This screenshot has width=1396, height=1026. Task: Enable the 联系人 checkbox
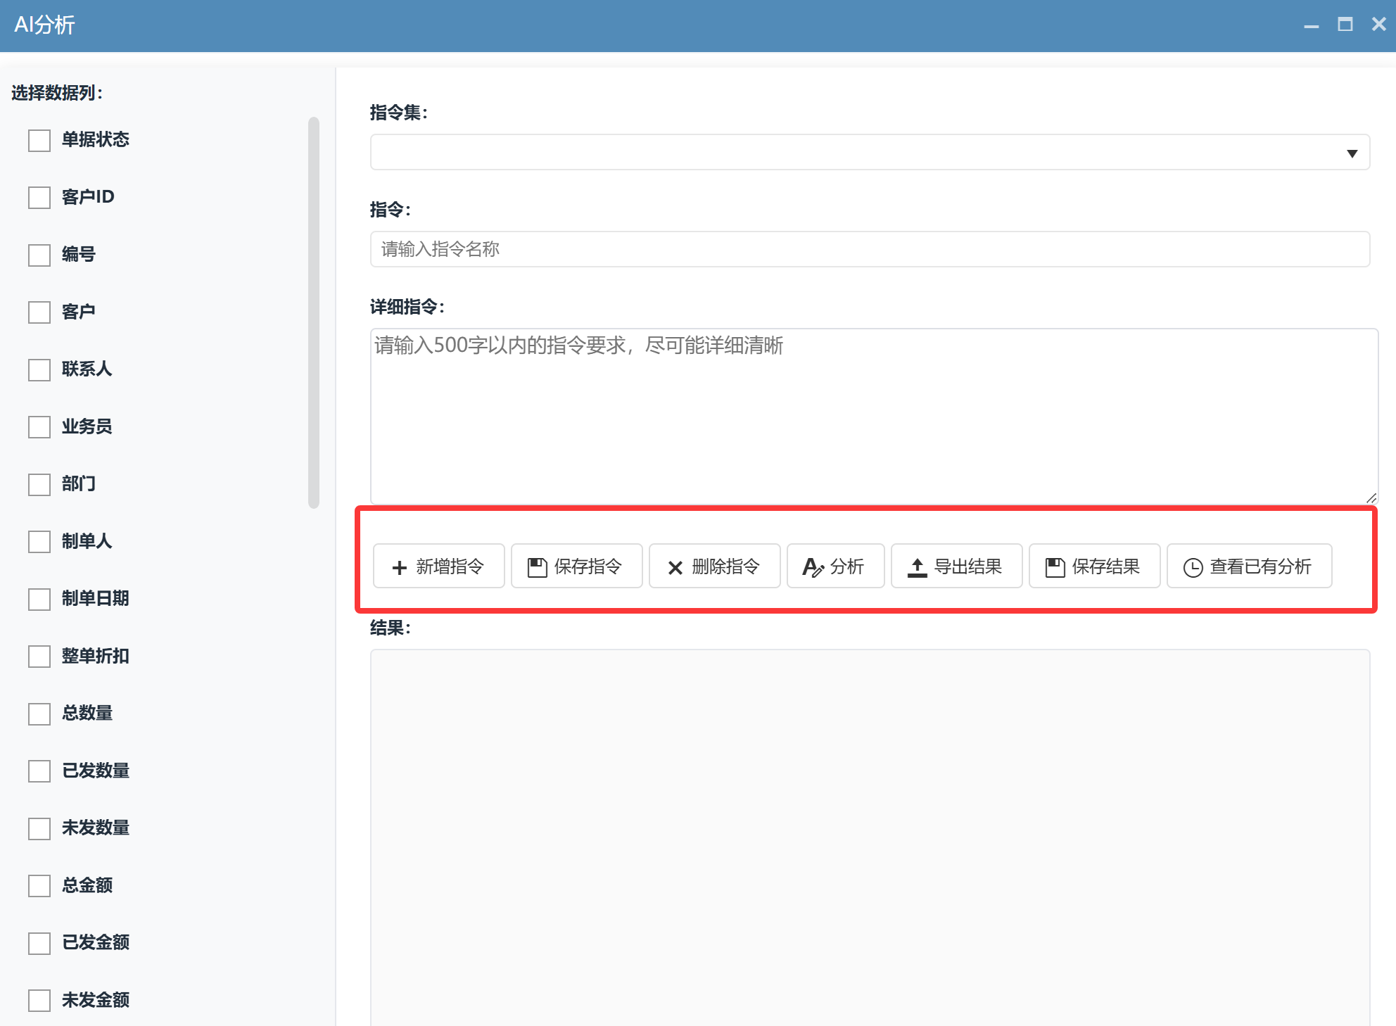click(x=39, y=369)
